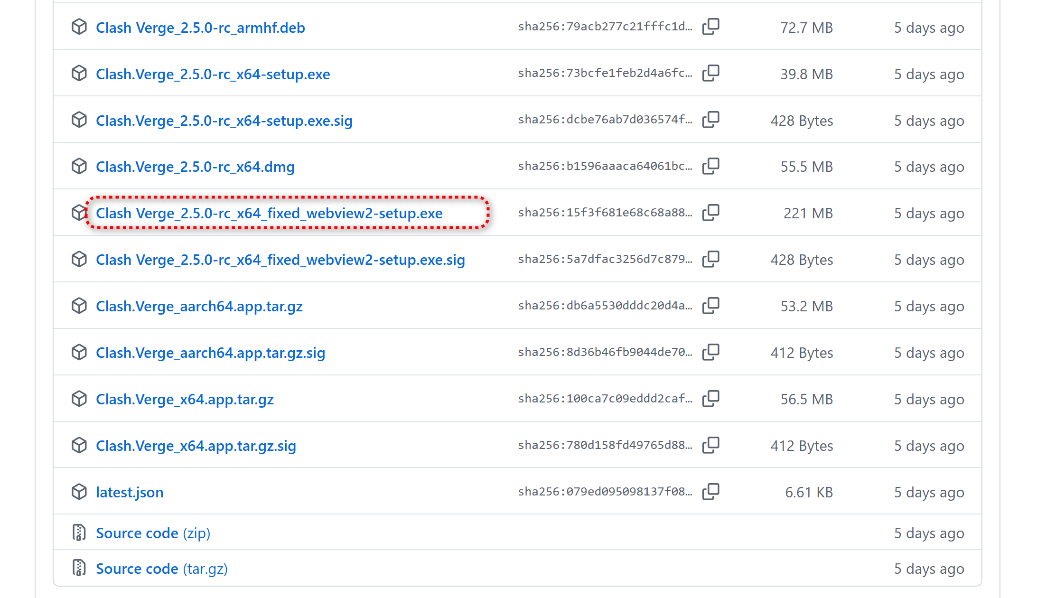Download Clash.Verge_x64.app.tar.gz.sig

click(196, 446)
